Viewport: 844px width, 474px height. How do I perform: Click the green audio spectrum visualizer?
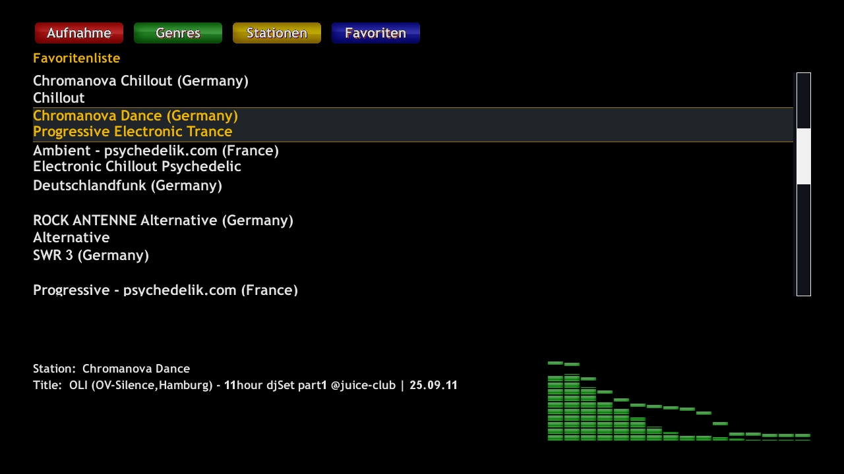coord(679,401)
